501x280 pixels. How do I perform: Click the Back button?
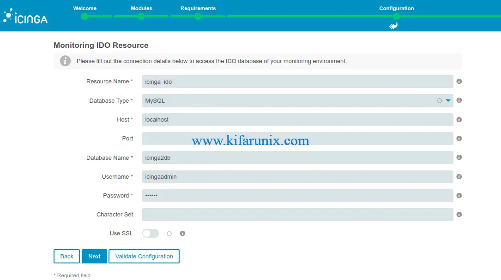point(66,257)
